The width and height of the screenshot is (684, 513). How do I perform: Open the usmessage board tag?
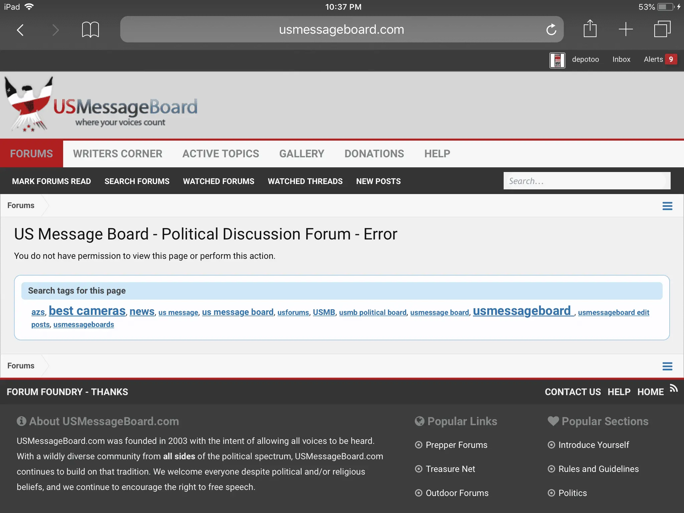pos(440,313)
